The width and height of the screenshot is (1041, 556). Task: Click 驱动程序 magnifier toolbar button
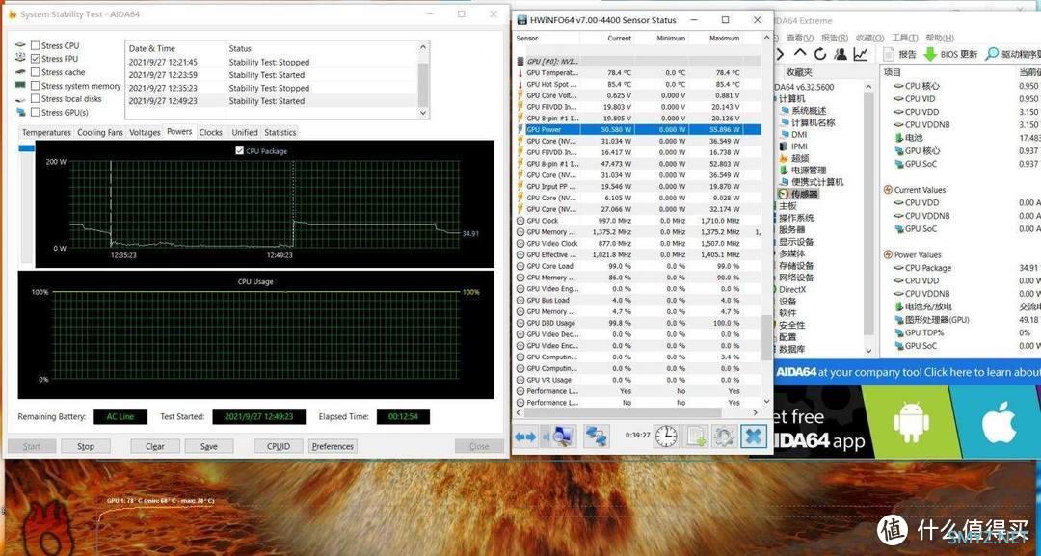pyautogui.click(x=1012, y=54)
